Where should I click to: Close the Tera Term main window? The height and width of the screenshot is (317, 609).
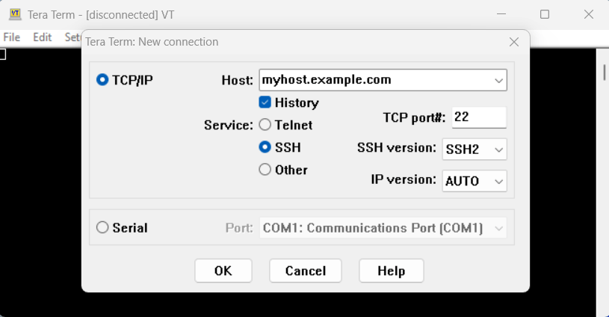tap(589, 14)
